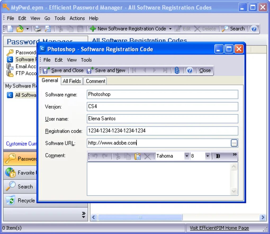270x234 pixels.
Task: Switch to the All Fields tab
Action: 72,81
